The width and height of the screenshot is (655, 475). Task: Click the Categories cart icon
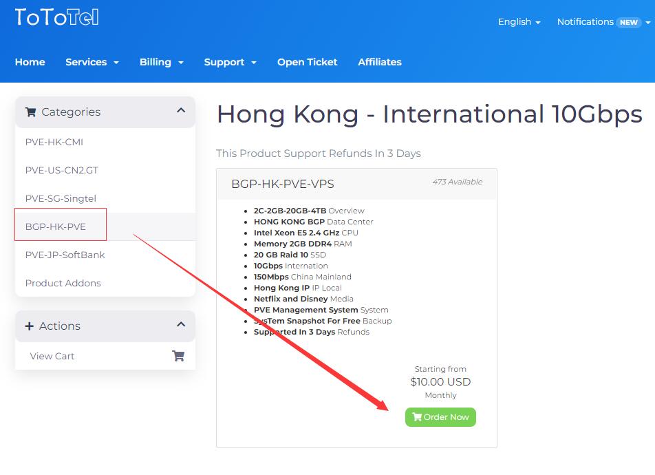pyautogui.click(x=30, y=112)
